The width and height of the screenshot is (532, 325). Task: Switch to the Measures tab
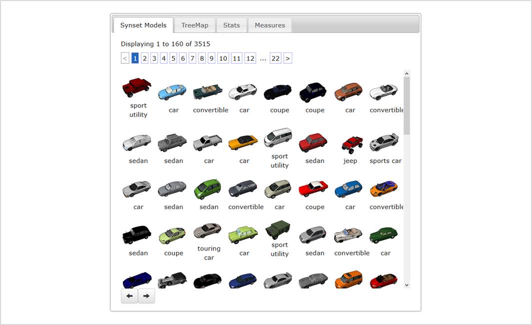(270, 25)
